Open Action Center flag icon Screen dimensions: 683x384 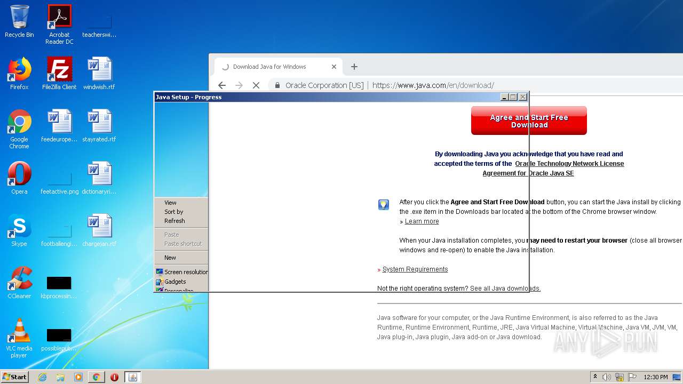(x=632, y=377)
